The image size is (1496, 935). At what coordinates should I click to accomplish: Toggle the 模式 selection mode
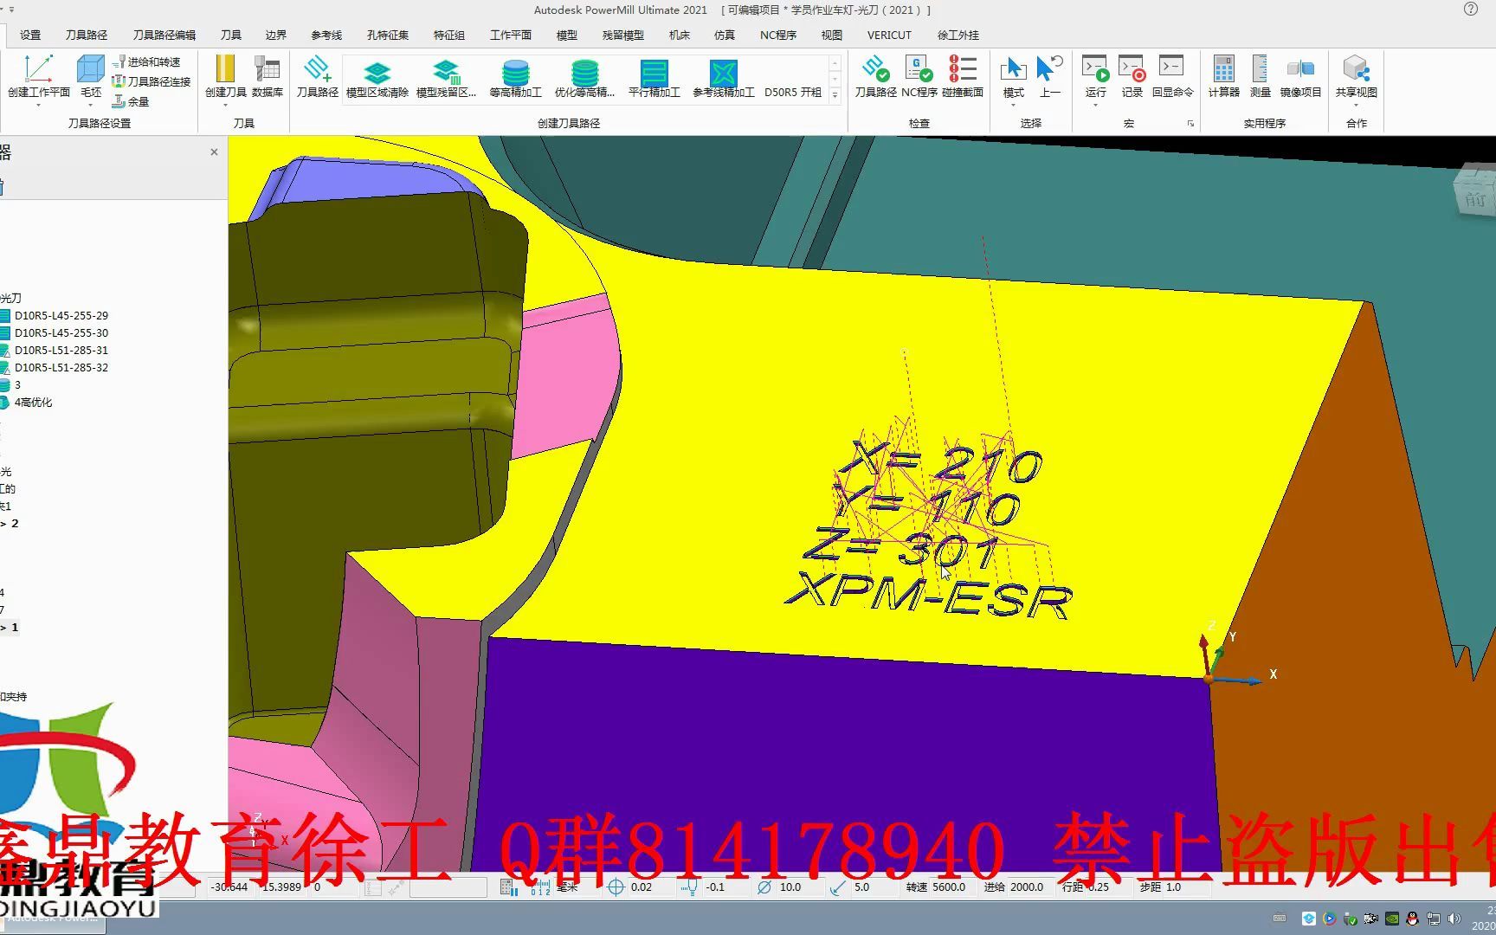pos(1013,76)
